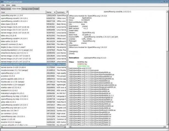Select the kernel-source-2.4.26 package
The width and height of the screenshot is (169, 131).
[x=33, y=67]
